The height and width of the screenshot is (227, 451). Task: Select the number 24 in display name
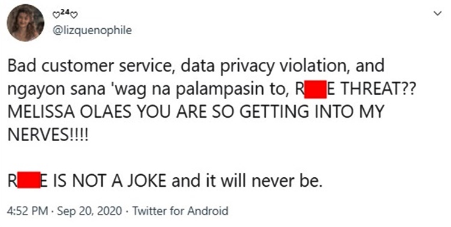65,13
